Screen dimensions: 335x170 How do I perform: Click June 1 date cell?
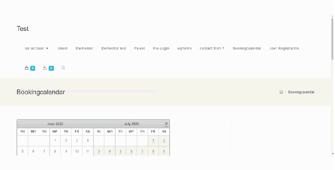[55, 141]
